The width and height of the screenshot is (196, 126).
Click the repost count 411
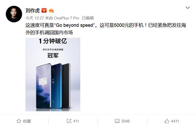tap(76, 121)
